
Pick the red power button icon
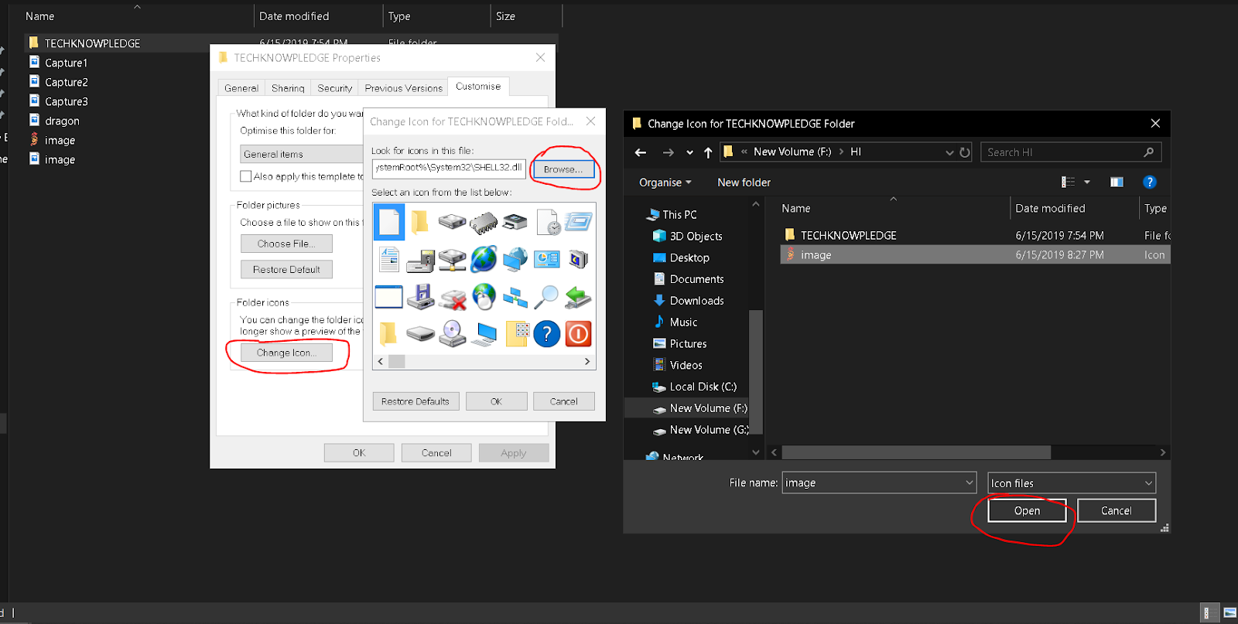tap(578, 334)
